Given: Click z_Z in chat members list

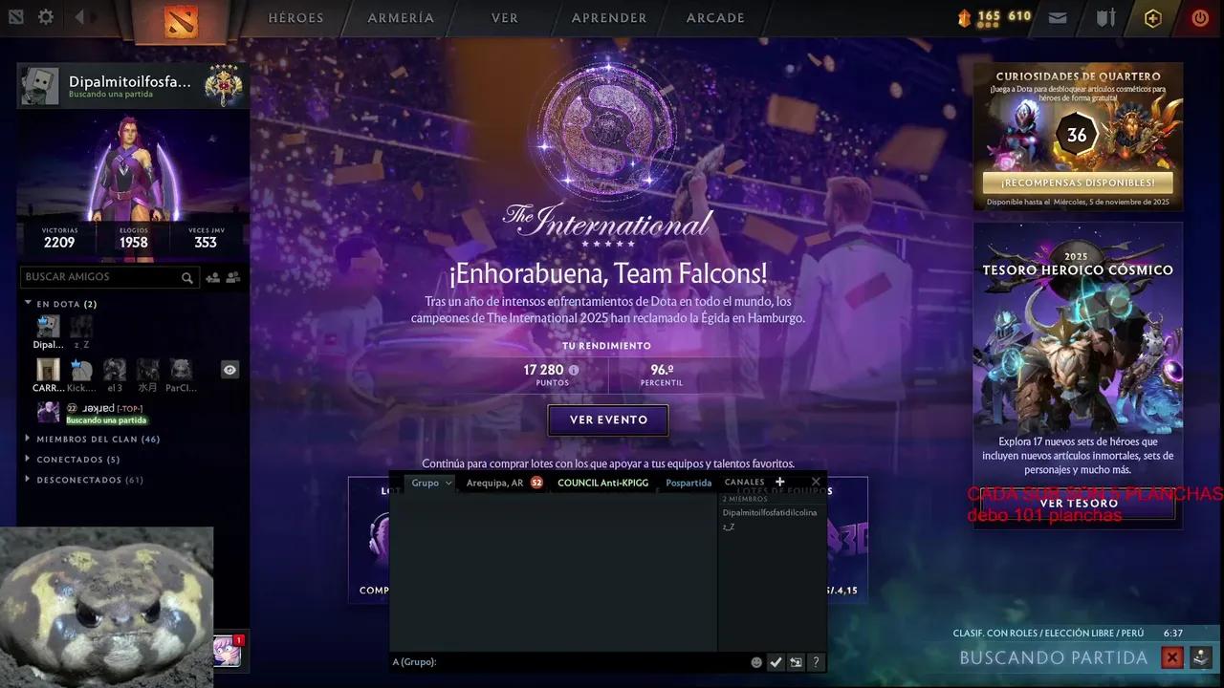Looking at the screenshot, I should (729, 527).
